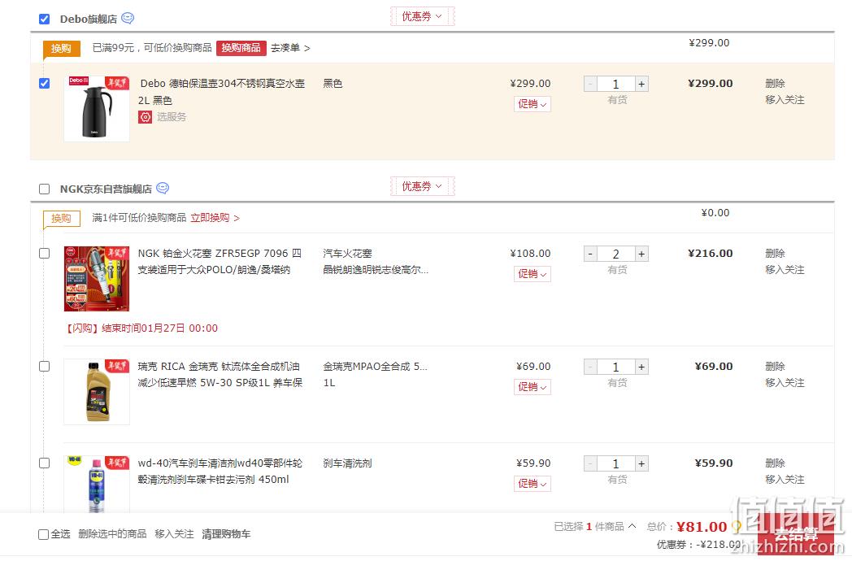Image resolution: width=852 pixels, height=561 pixels.
Task: Check the 瑞克 RICA 机油 item checkbox
Action: point(45,367)
